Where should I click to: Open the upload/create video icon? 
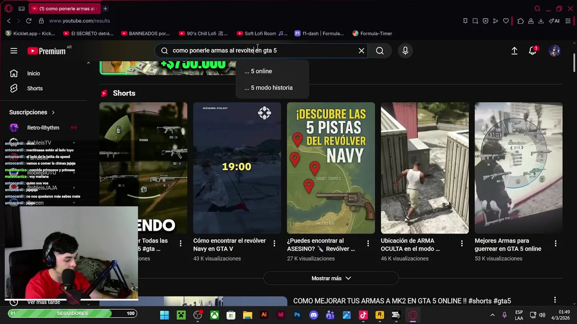coord(514,51)
